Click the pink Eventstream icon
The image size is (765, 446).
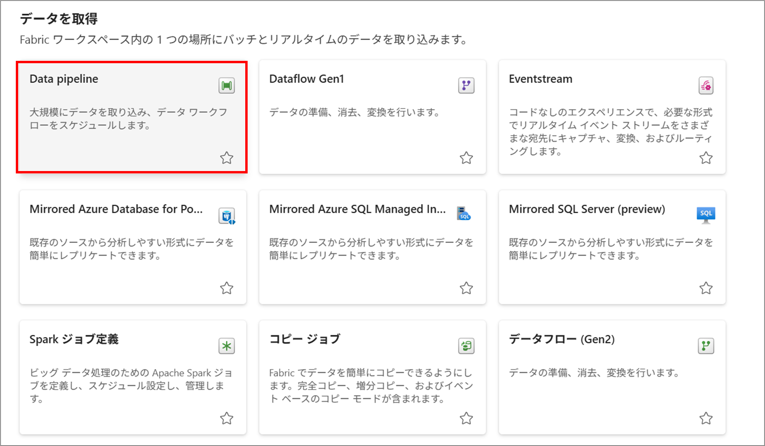coord(706,85)
